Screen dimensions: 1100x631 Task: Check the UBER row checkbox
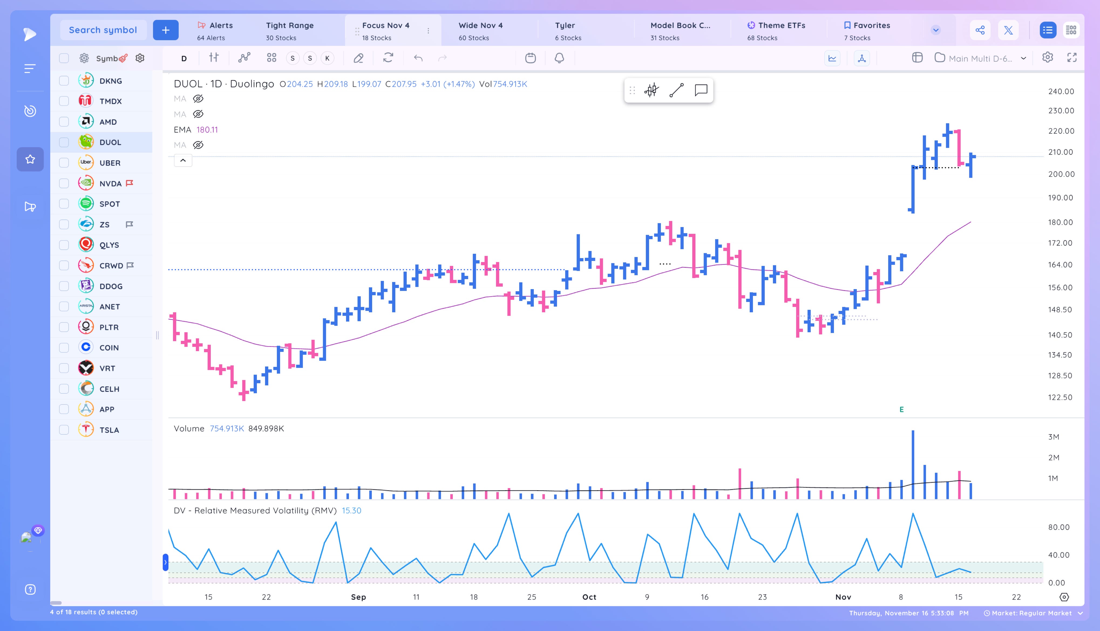64,163
